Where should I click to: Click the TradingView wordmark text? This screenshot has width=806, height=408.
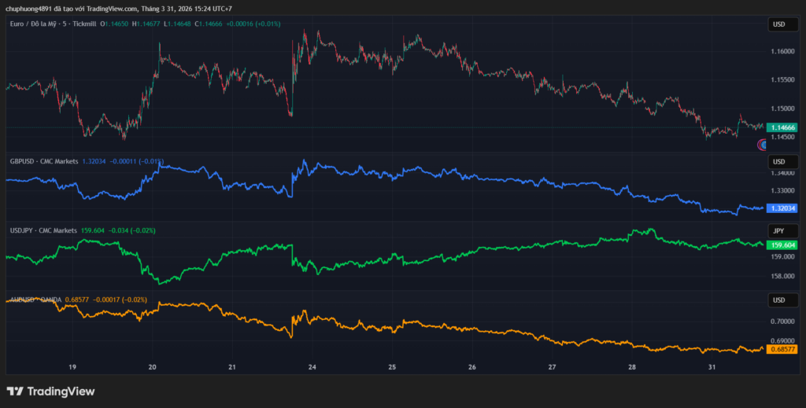click(61, 391)
